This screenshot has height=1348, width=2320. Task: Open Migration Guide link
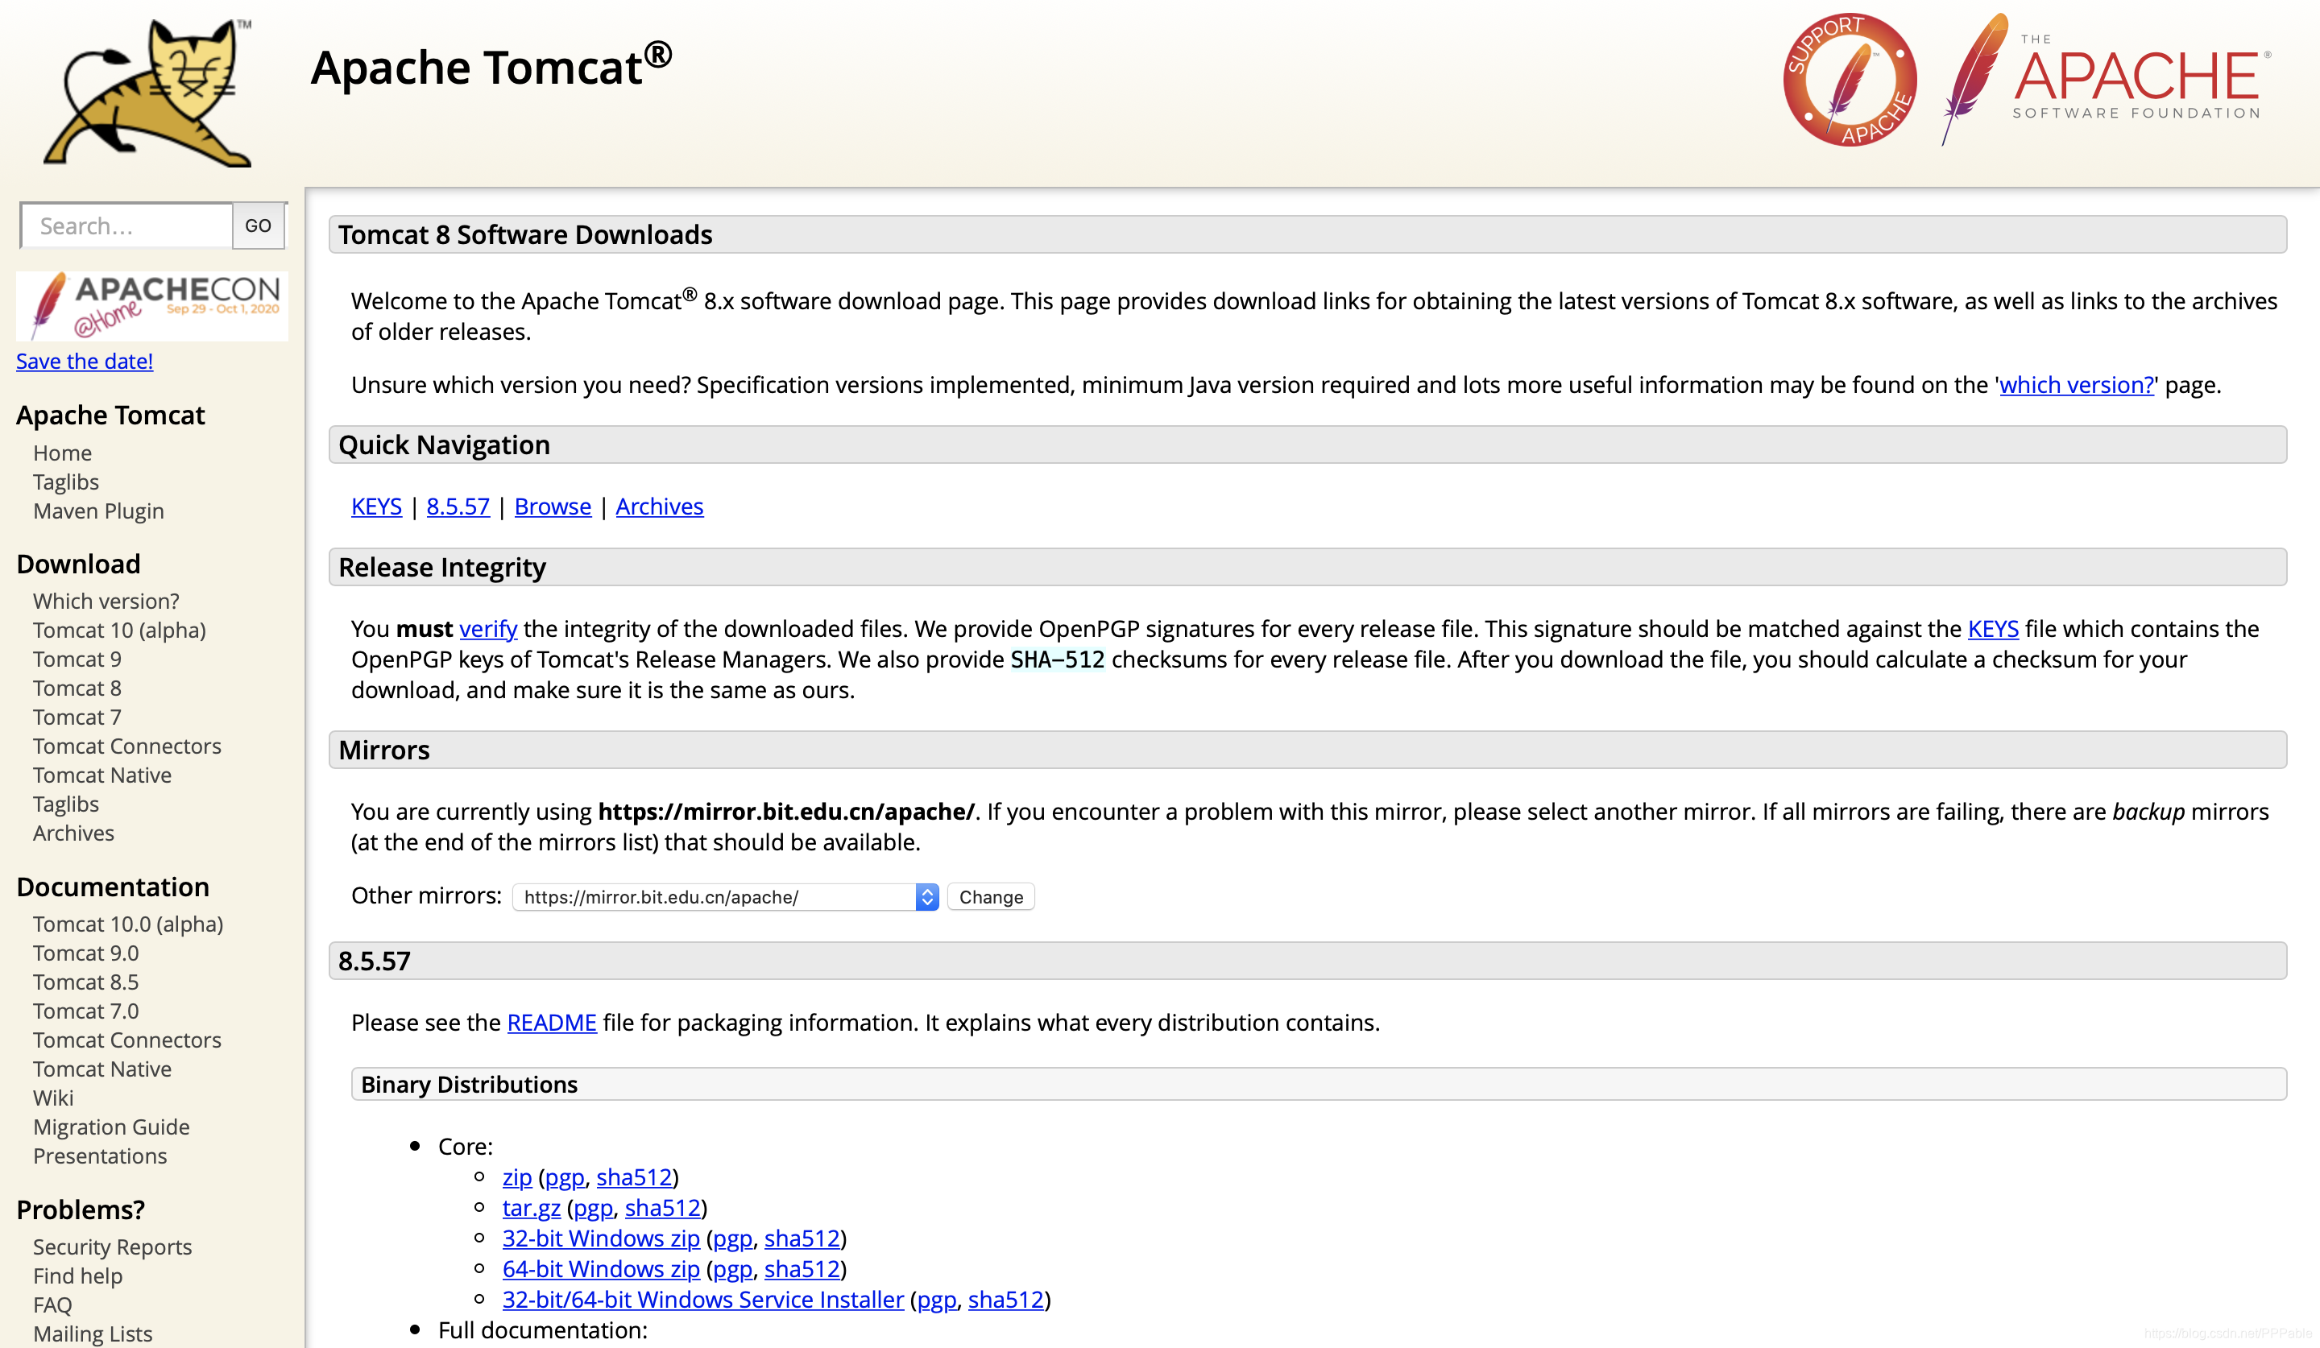[x=111, y=1127]
